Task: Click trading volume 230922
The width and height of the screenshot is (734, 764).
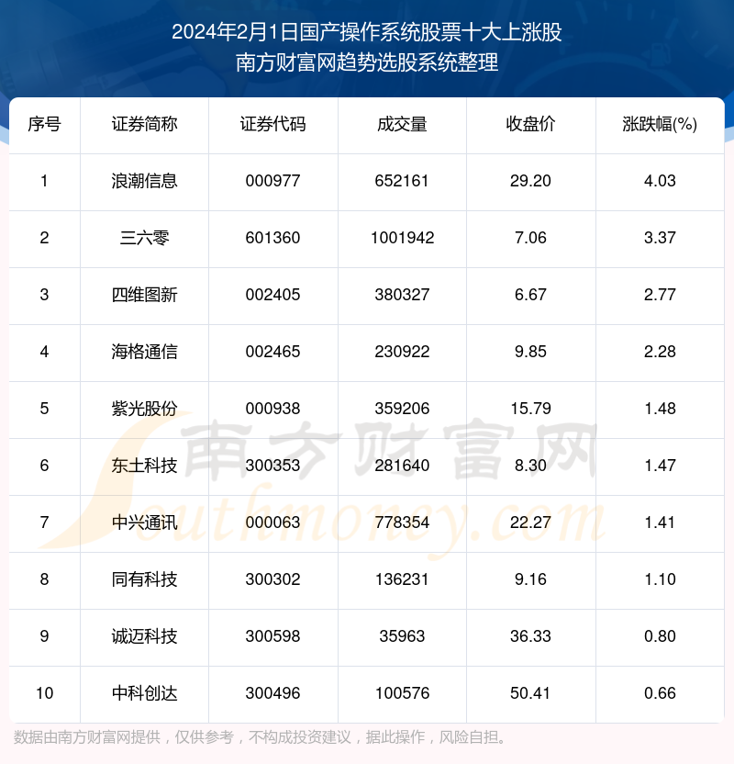Action: (x=402, y=352)
